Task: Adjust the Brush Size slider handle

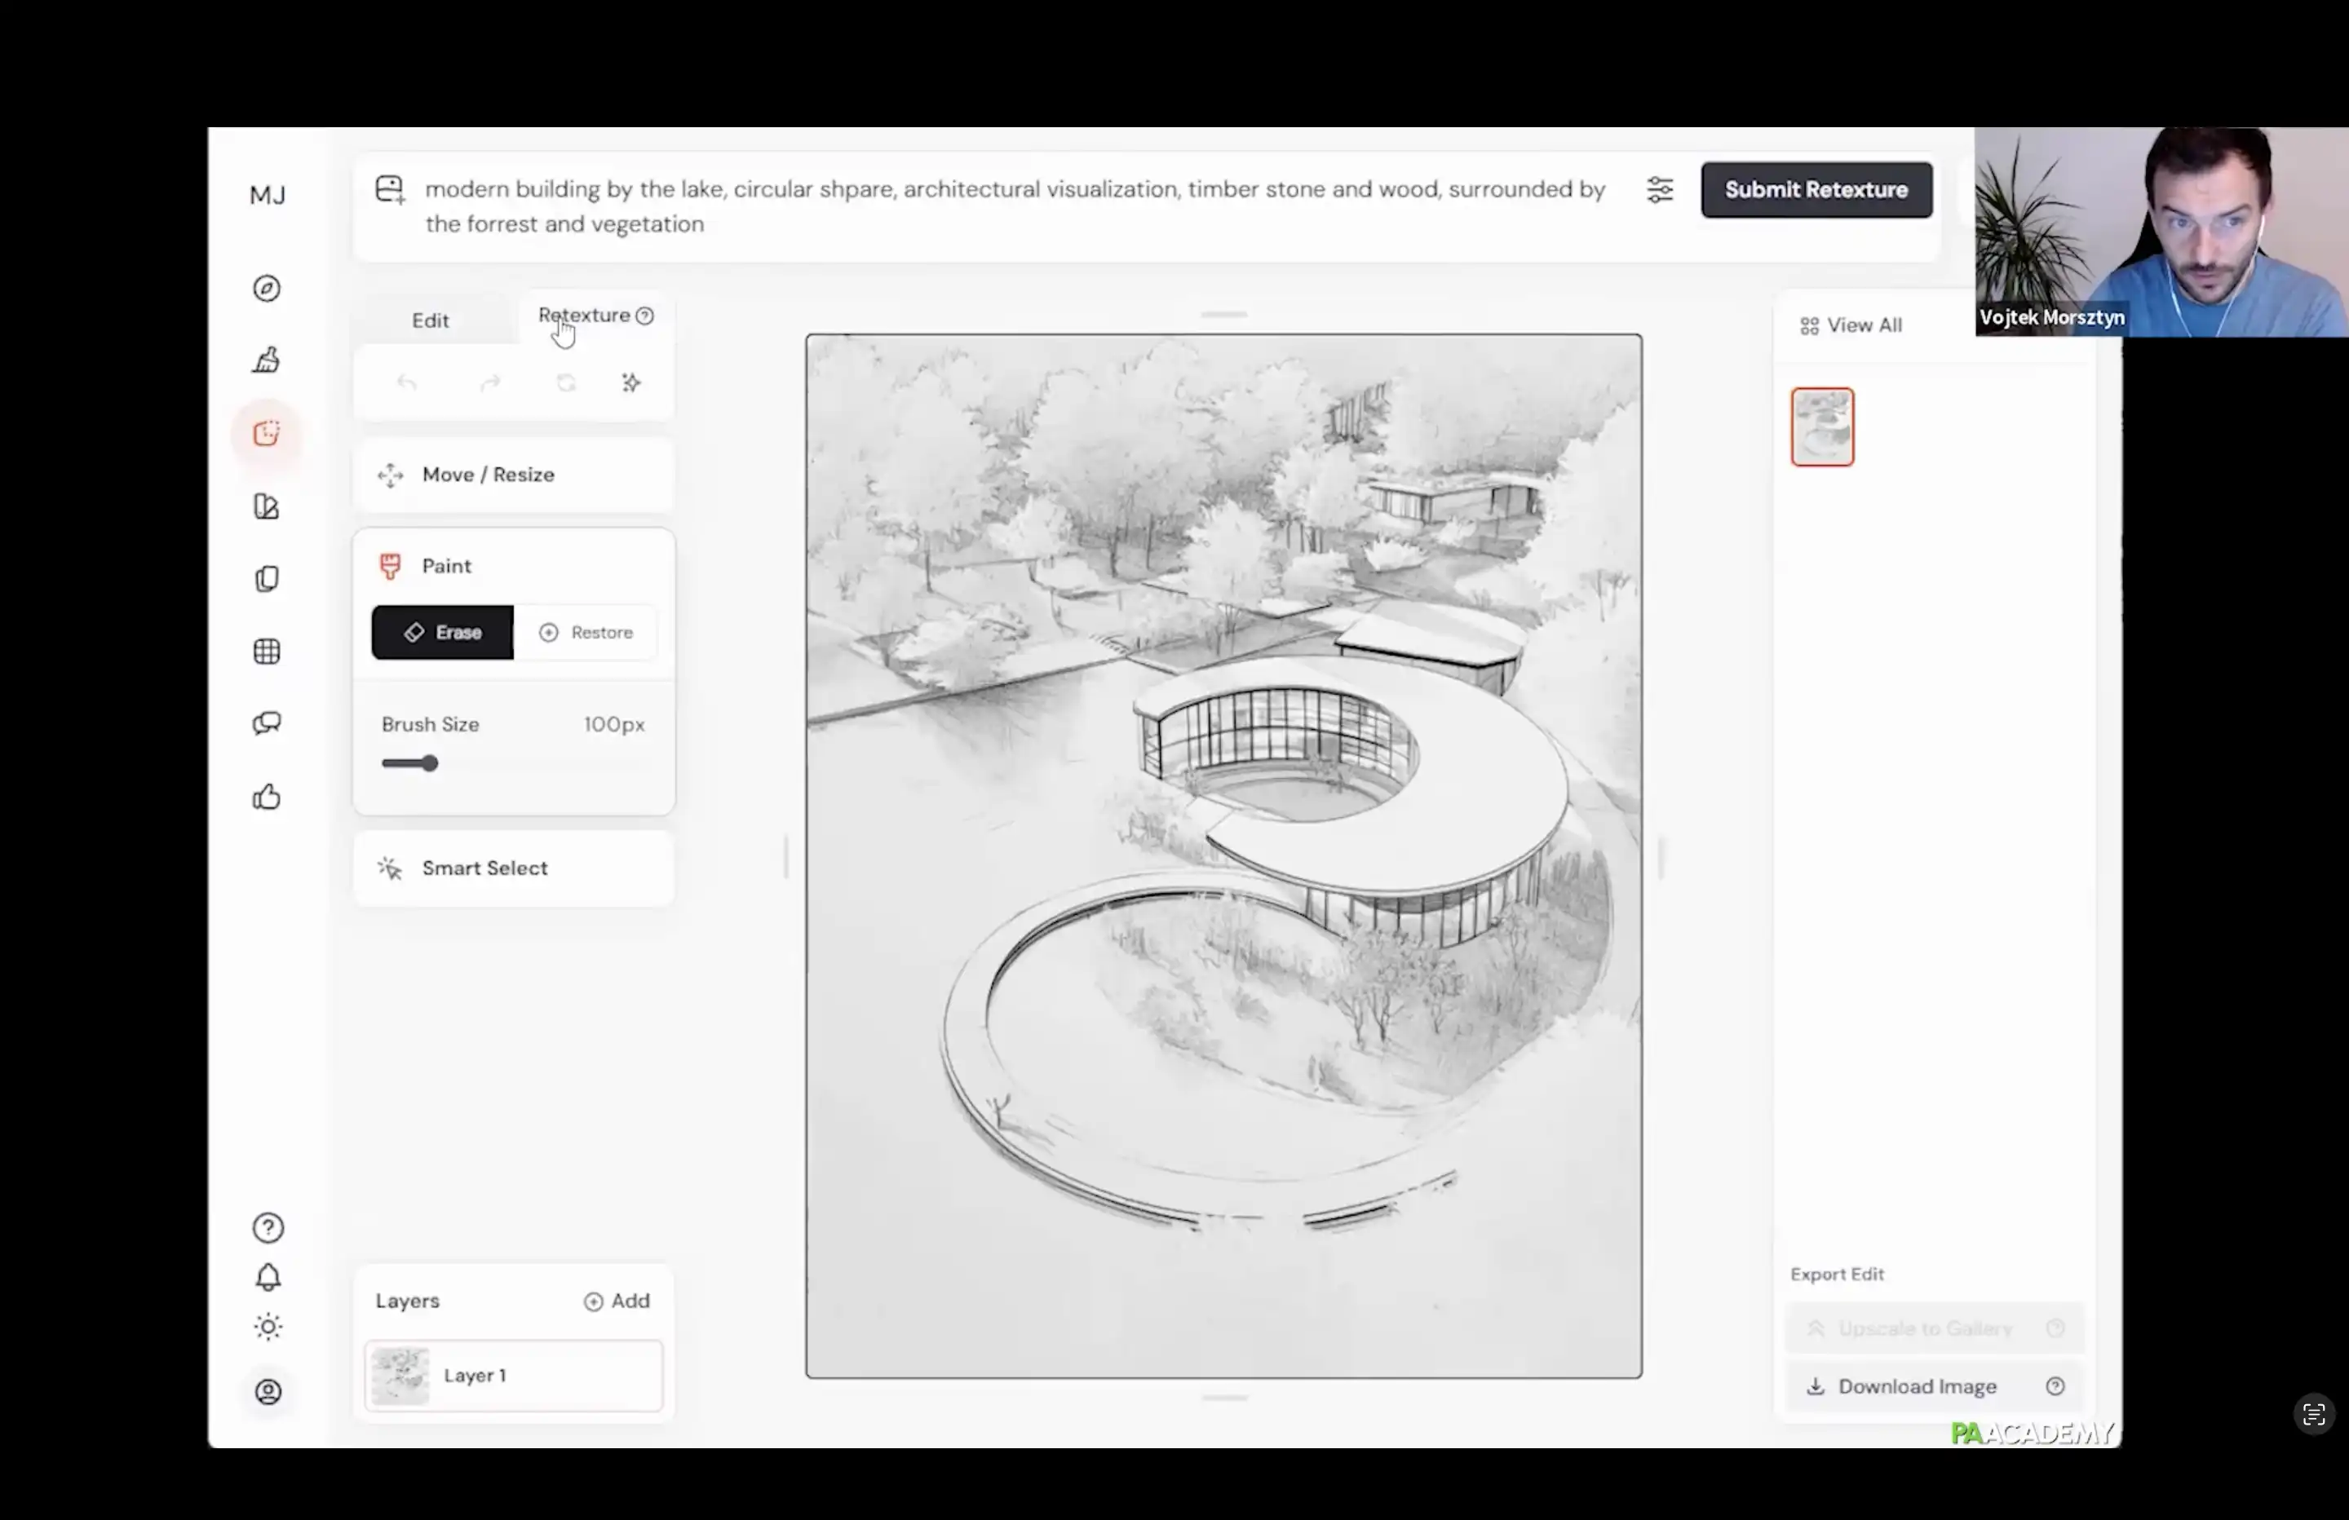Action: [x=429, y=764]
